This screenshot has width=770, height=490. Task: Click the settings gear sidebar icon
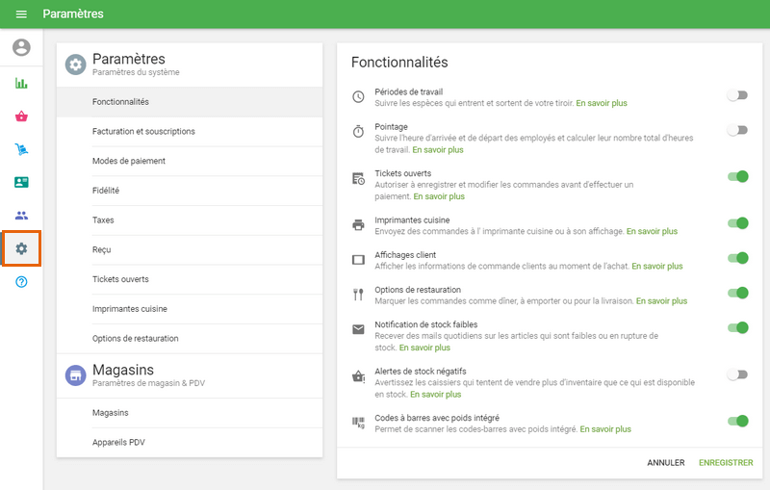click(21, 248)
